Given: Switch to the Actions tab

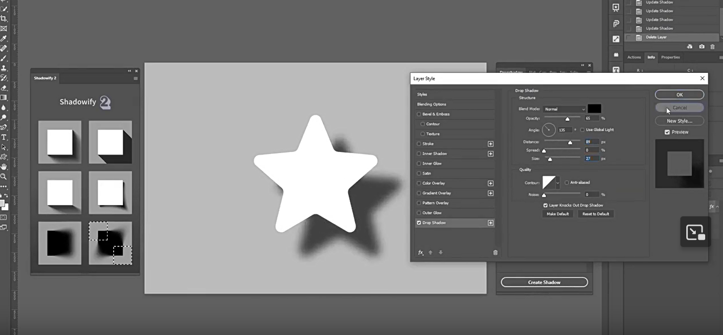Looking at the screenshot, I should [x=634, y=57].
